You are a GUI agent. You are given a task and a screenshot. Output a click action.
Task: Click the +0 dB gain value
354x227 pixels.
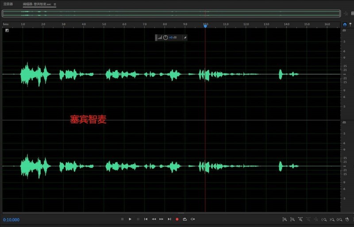(x=173, y=38)
